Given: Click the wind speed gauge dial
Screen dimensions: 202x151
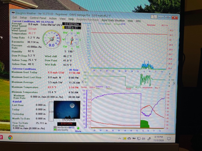Looking at the screenshot, I should (x=52, y=39).
